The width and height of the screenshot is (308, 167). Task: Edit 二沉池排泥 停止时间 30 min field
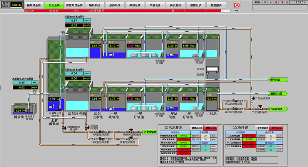click(x=271, y=139)
